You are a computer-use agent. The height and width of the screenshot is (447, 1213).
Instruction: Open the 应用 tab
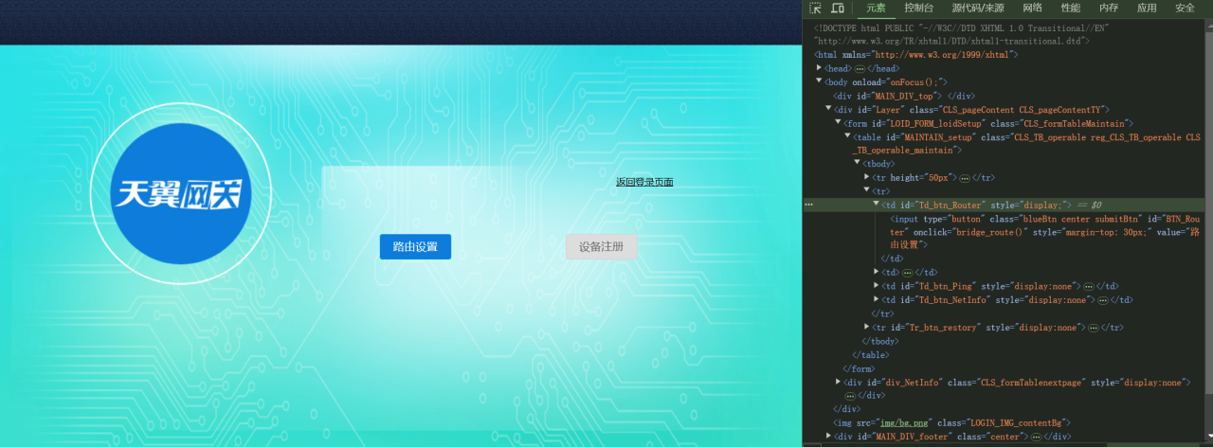click(x=1147, y=8)
